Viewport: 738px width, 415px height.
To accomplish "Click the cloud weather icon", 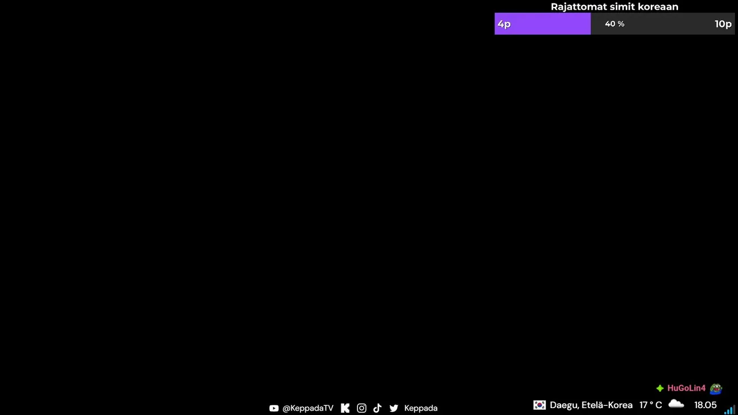I will click(676, 405).
